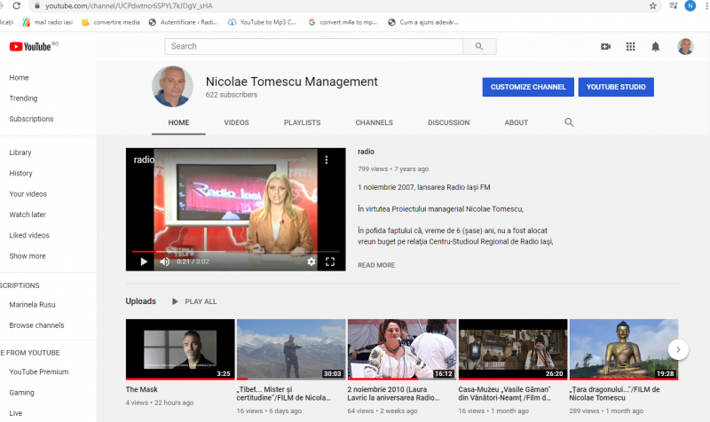Reload the page in browser
This screenshot has width=710, height=422.
click(17, 6)
